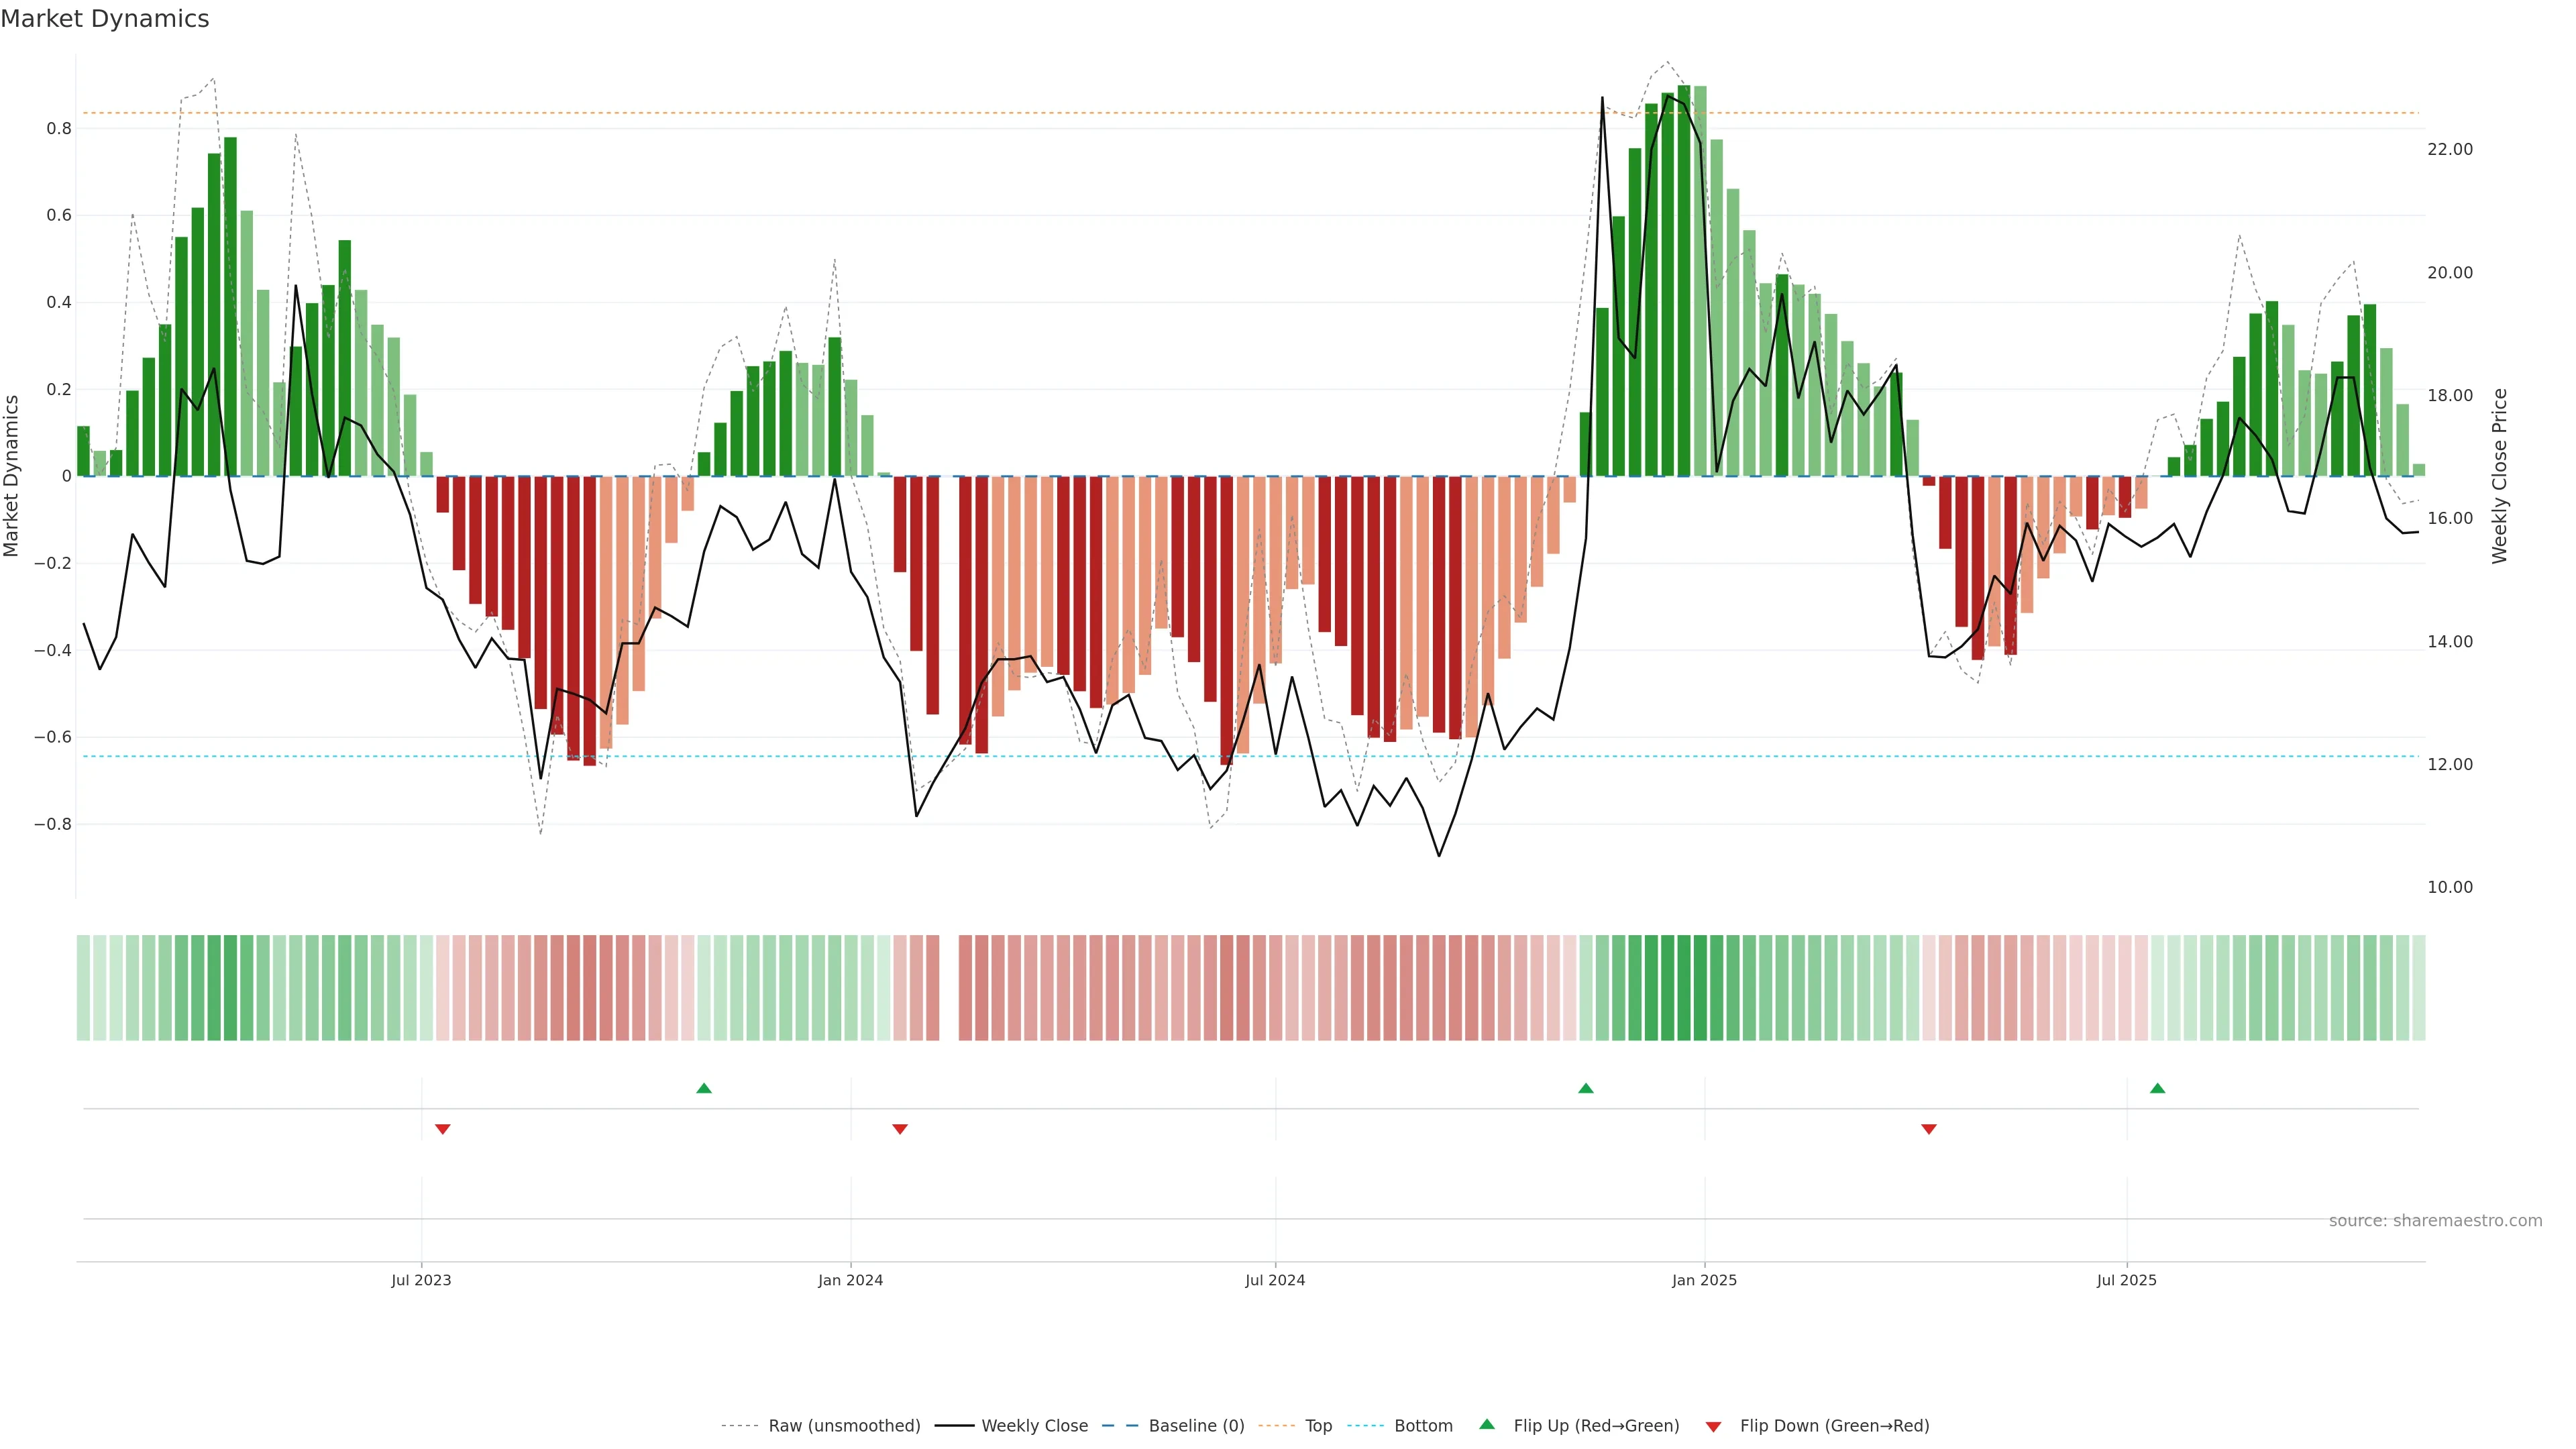Click the Flip Down red triangle legend icon
The height and width of the screenshot is (1449, 2576).
pos(1713,1427)
